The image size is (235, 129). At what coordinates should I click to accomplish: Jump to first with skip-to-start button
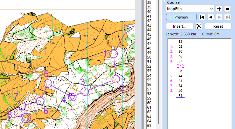tap(202, 17)
